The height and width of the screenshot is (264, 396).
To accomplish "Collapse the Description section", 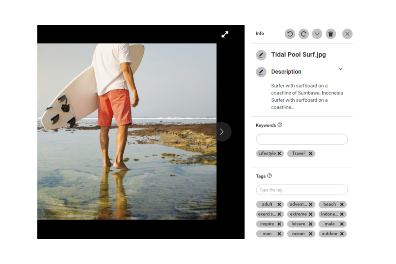I will click(x=341, y=69).
